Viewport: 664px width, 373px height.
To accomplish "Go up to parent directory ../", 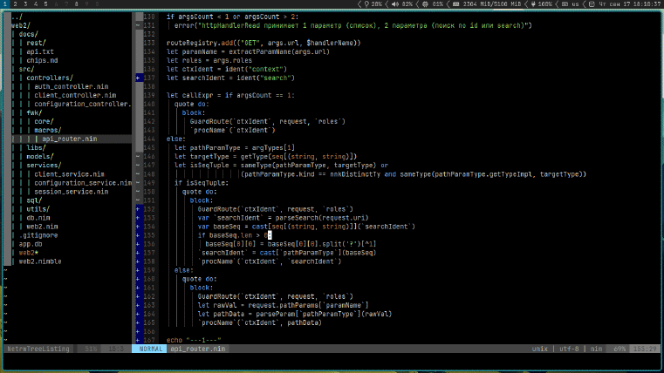I will tap(17, 17).
